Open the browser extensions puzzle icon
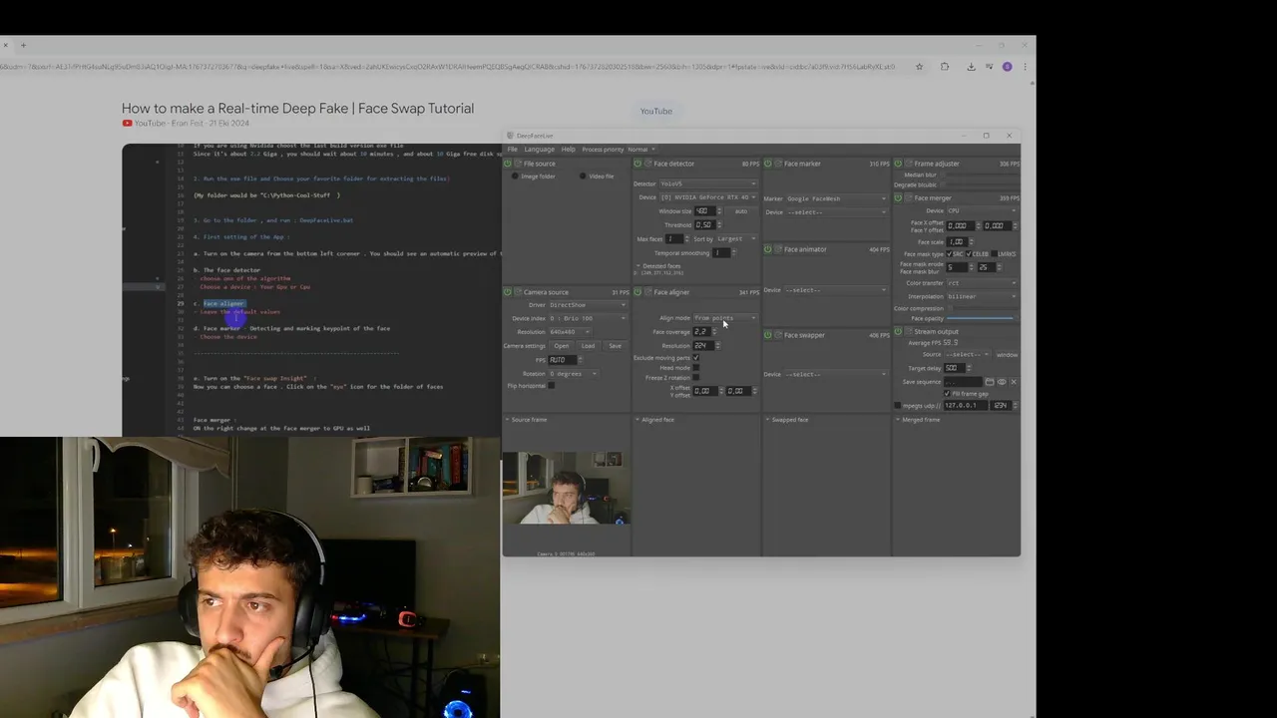 coord(945,67)
